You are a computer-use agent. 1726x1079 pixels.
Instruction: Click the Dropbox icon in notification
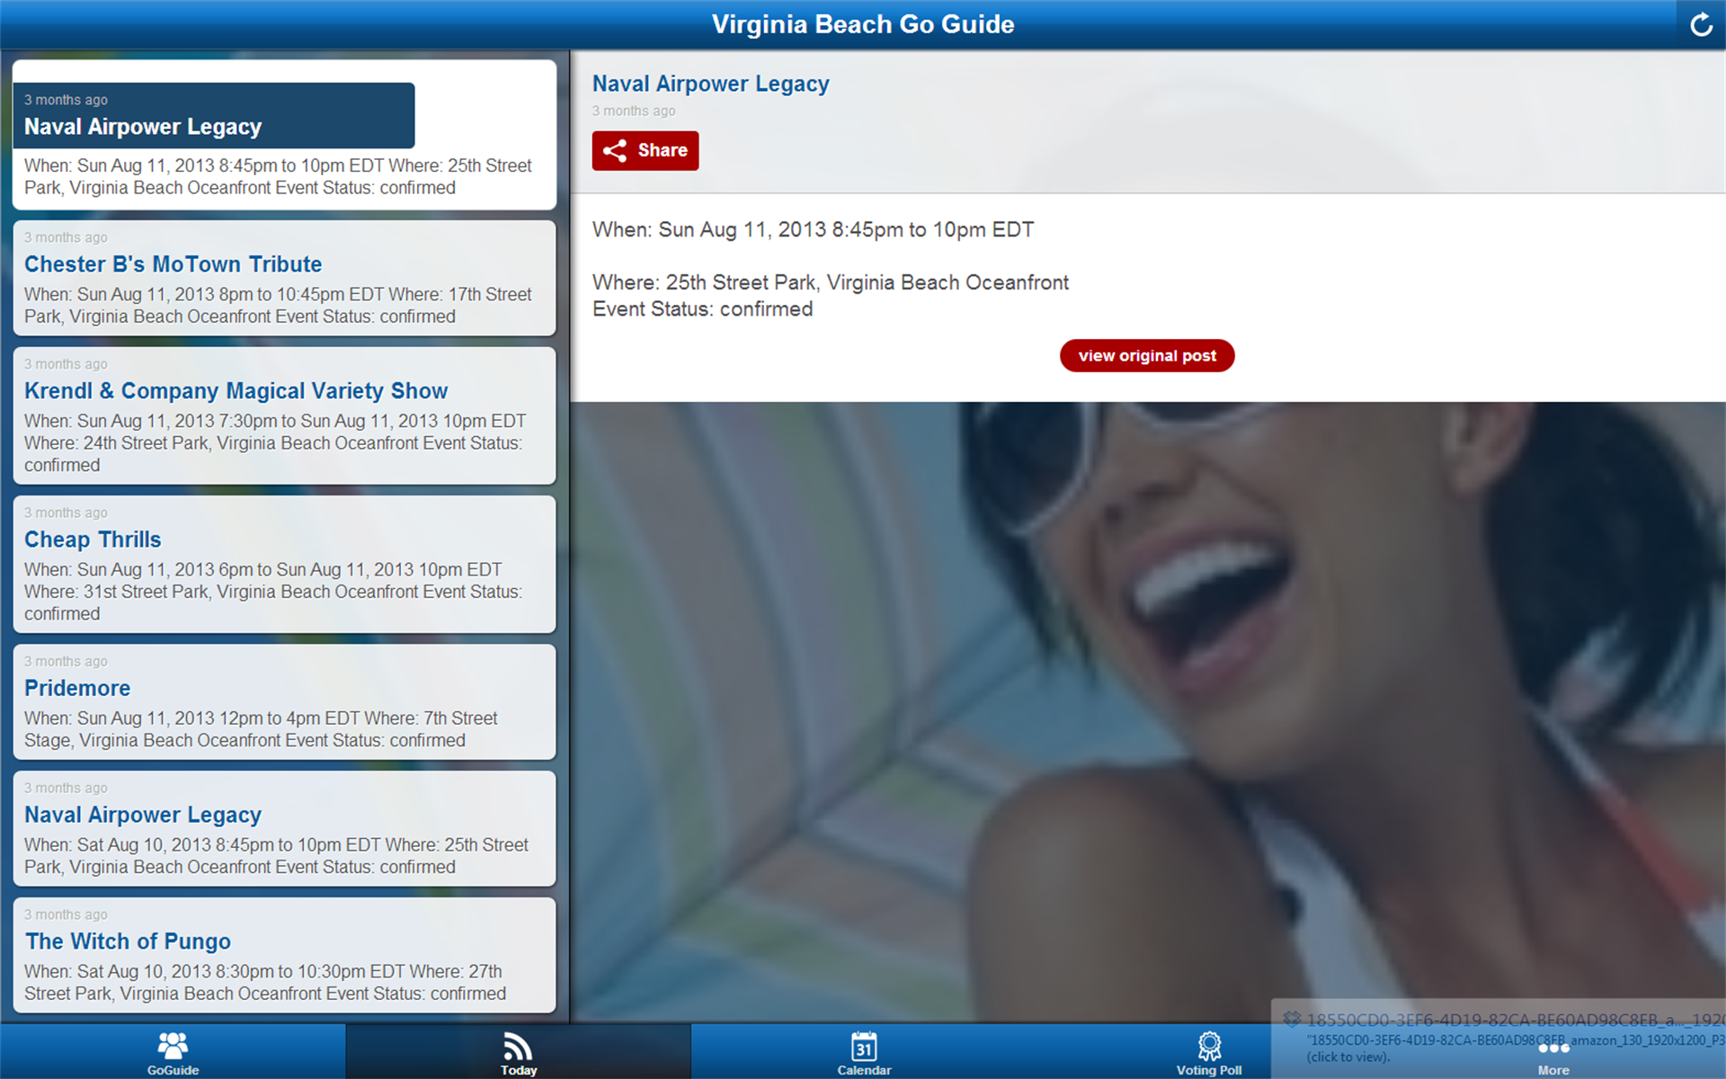[x=1292, y=1019]
